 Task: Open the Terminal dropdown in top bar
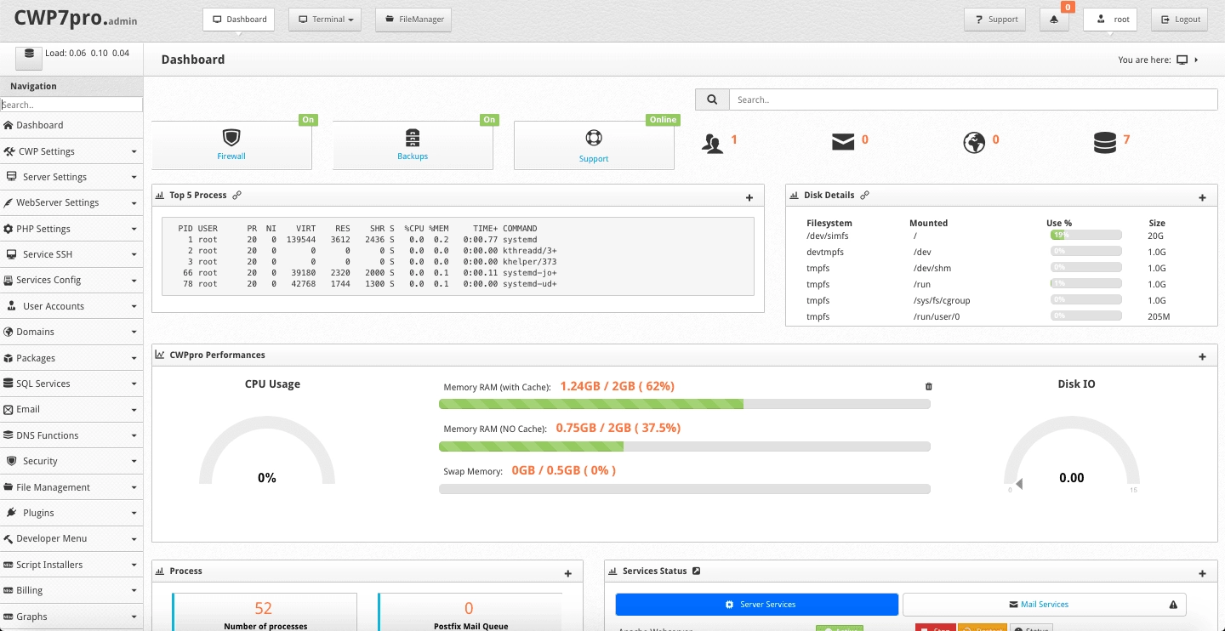pyautogui.click(x=325, y=20)
